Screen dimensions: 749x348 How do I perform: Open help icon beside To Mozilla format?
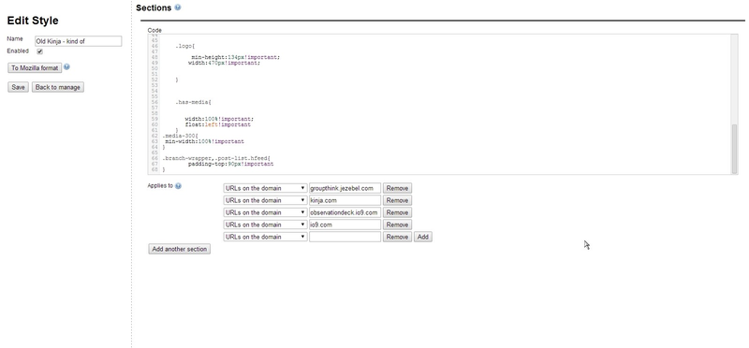click(66, 66)
